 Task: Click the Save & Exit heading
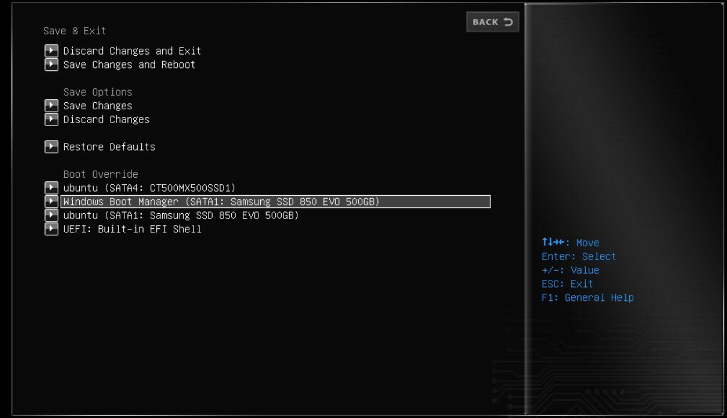point(75,31)
